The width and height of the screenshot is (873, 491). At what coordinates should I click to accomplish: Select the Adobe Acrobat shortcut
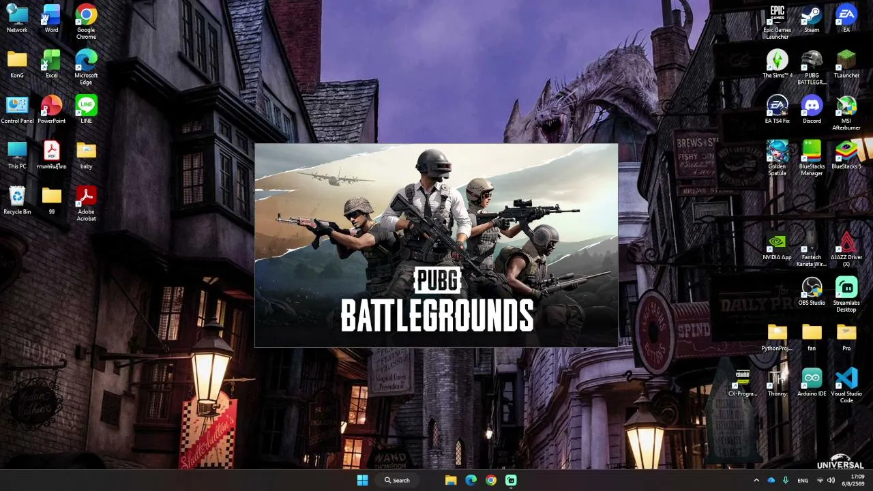click(86, 204)
